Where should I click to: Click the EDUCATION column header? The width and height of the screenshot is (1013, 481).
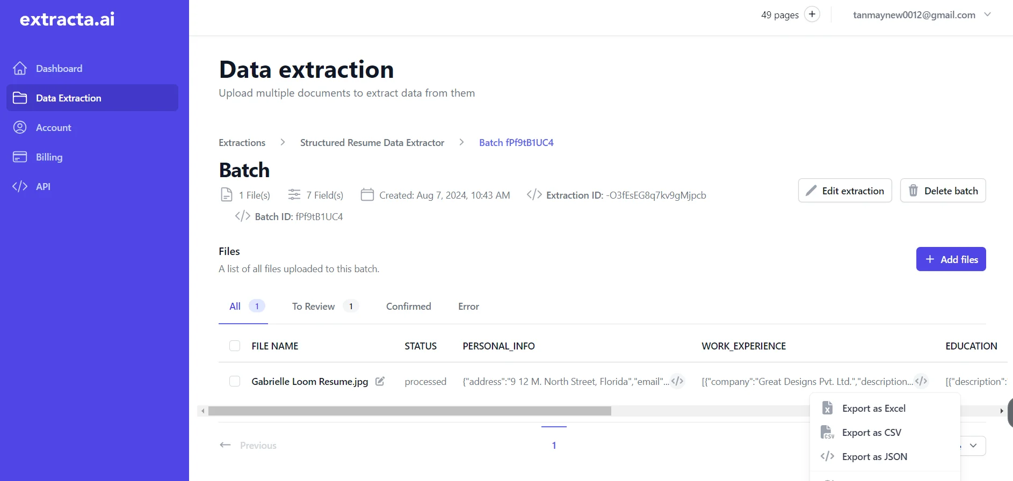[x=971, y=346]
